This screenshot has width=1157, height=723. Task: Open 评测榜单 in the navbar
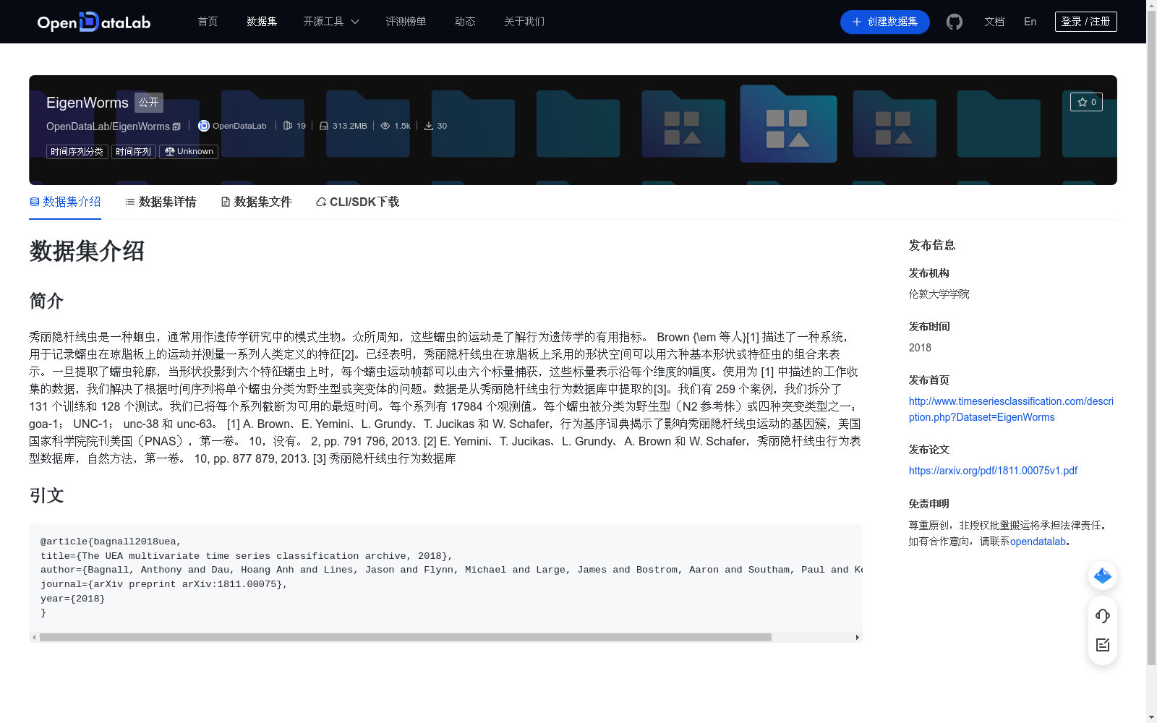pos(406,22)
